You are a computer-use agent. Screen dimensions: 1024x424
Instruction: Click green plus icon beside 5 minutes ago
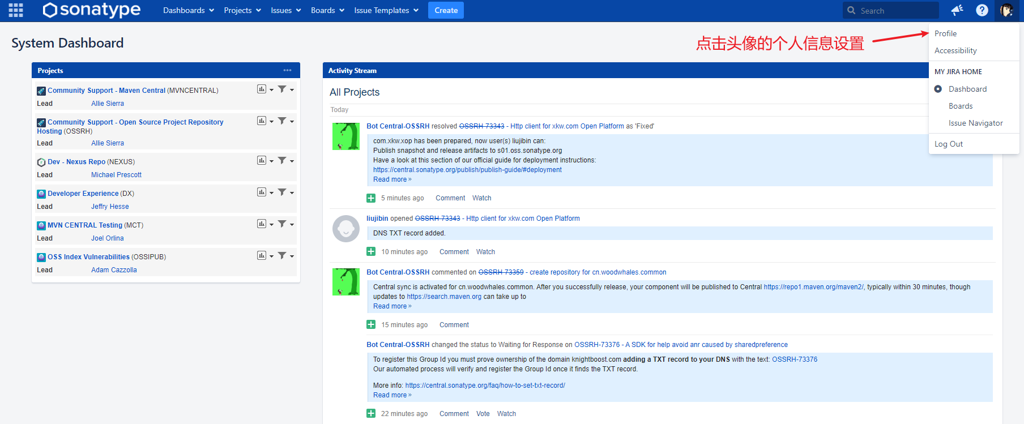pyautogui.click(x=371, y=198)
